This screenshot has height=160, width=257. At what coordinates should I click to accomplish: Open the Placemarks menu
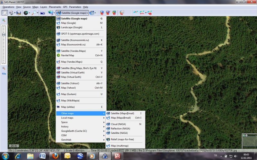[55, 7]
